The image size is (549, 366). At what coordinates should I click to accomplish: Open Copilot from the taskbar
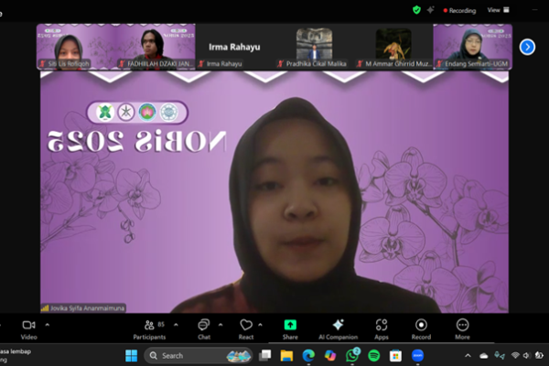[x=330, y=356]
